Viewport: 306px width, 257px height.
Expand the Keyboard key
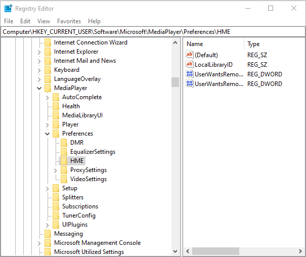[39, 70]
